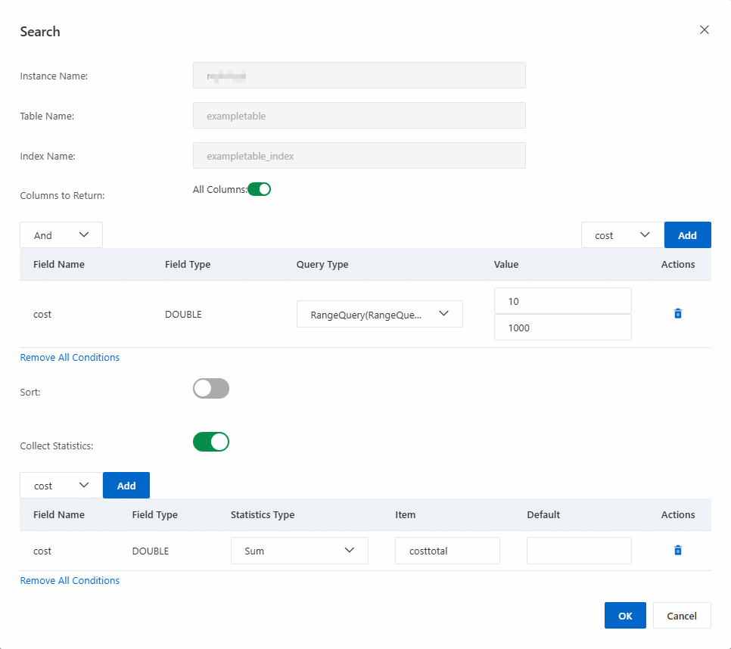This screenshot has height=649, width=731.
Task: Delete the cost RangeQuery condition row
Action: (x=677, y=313)
